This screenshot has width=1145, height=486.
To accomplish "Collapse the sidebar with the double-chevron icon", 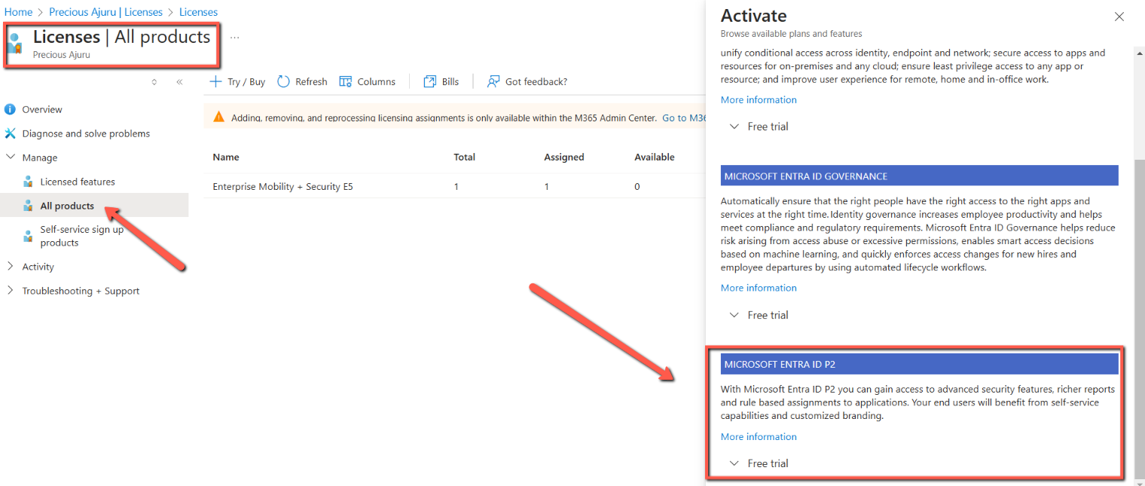I will [179, 82].
